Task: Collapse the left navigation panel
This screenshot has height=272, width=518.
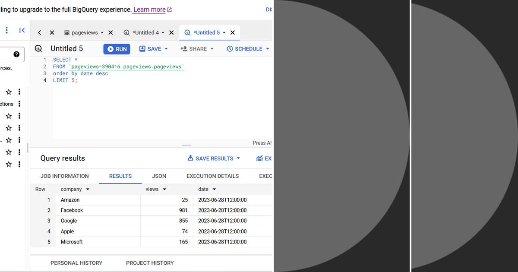Action: (22, 30)
